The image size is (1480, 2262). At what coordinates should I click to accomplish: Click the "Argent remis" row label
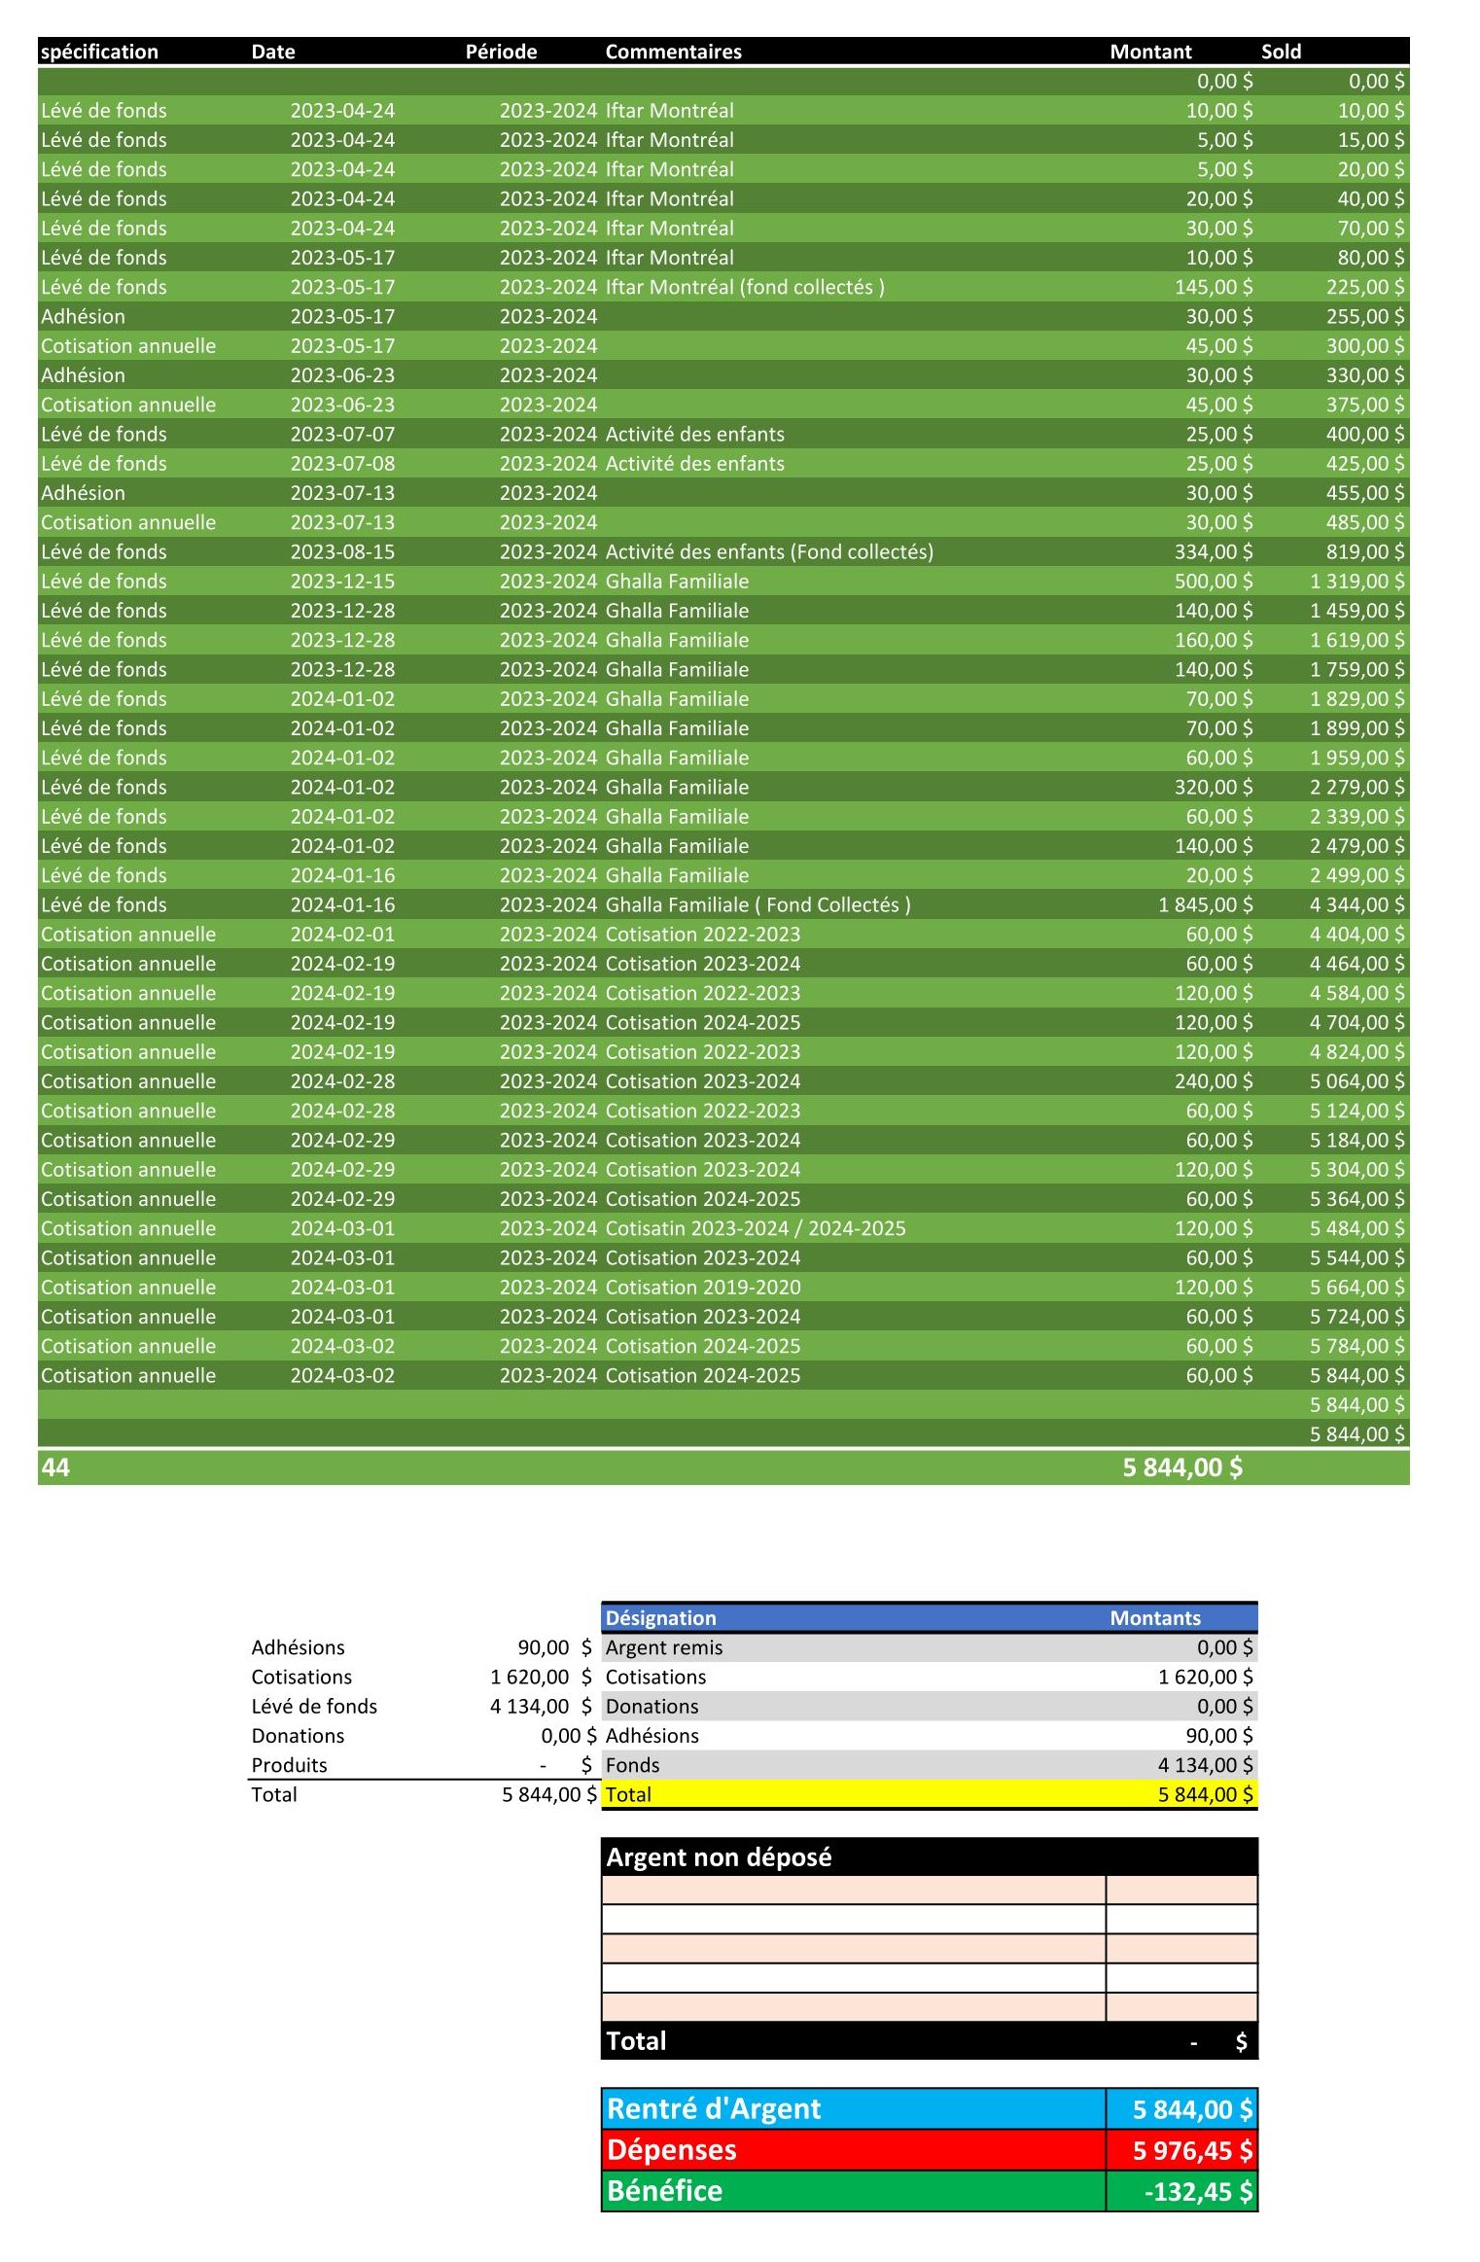point(664,1647)
